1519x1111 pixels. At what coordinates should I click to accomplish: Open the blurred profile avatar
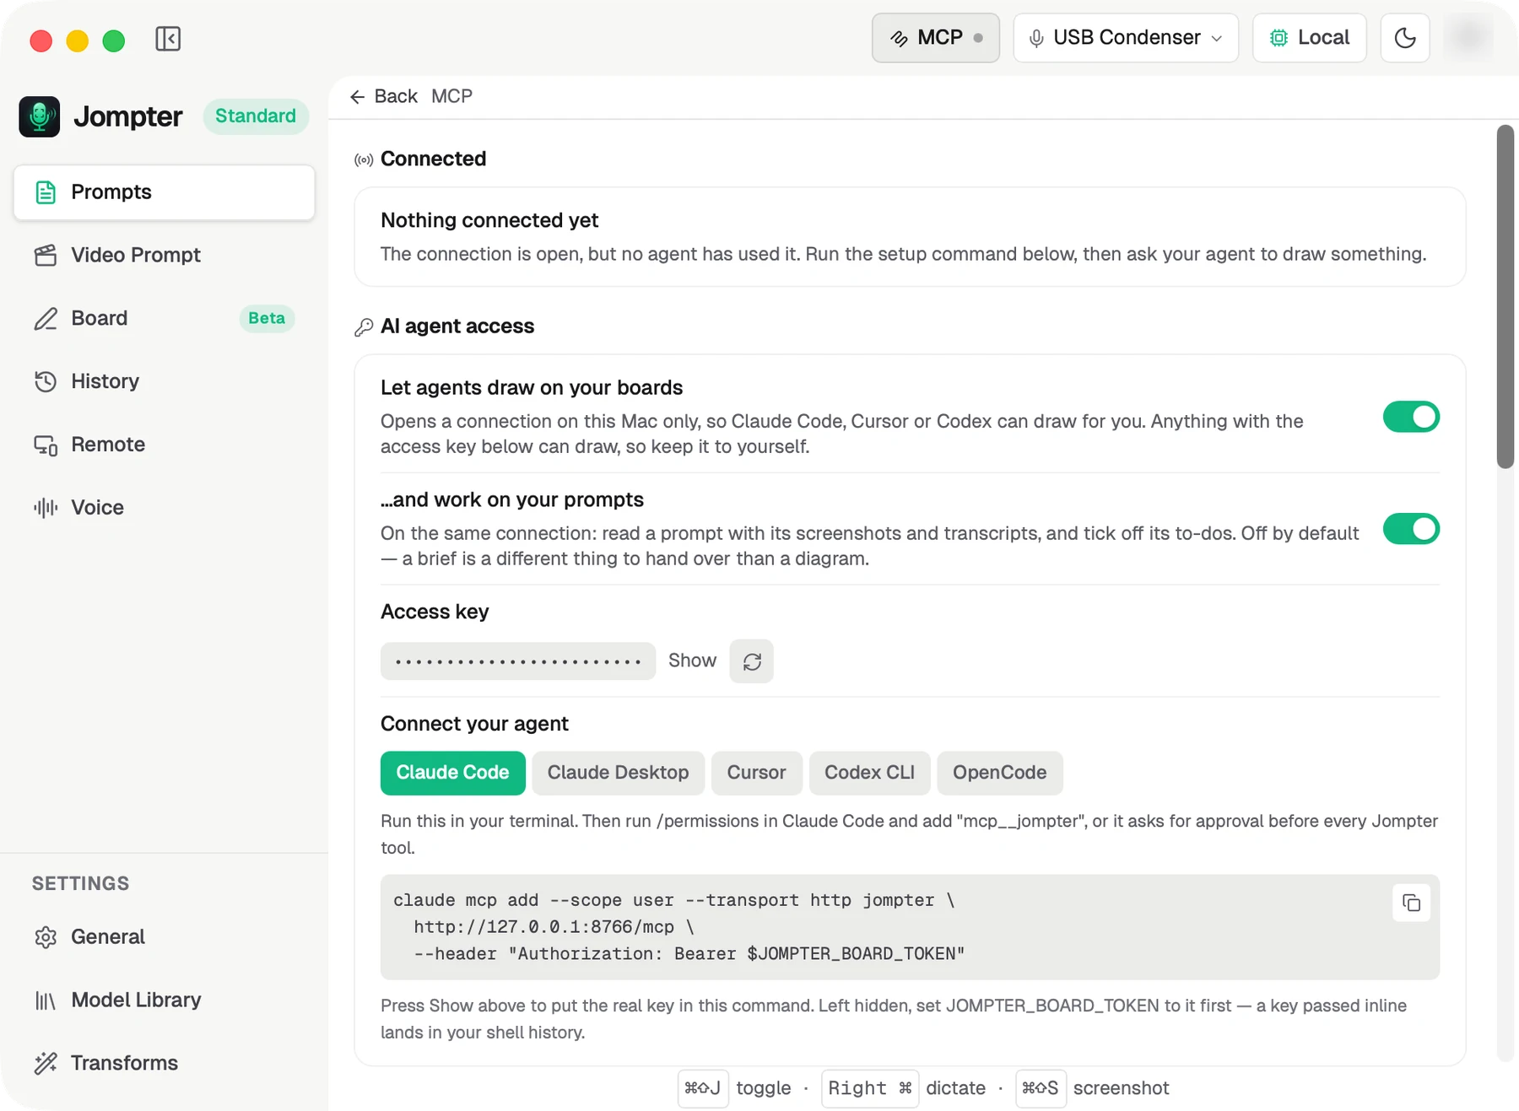pos(1468,37)
